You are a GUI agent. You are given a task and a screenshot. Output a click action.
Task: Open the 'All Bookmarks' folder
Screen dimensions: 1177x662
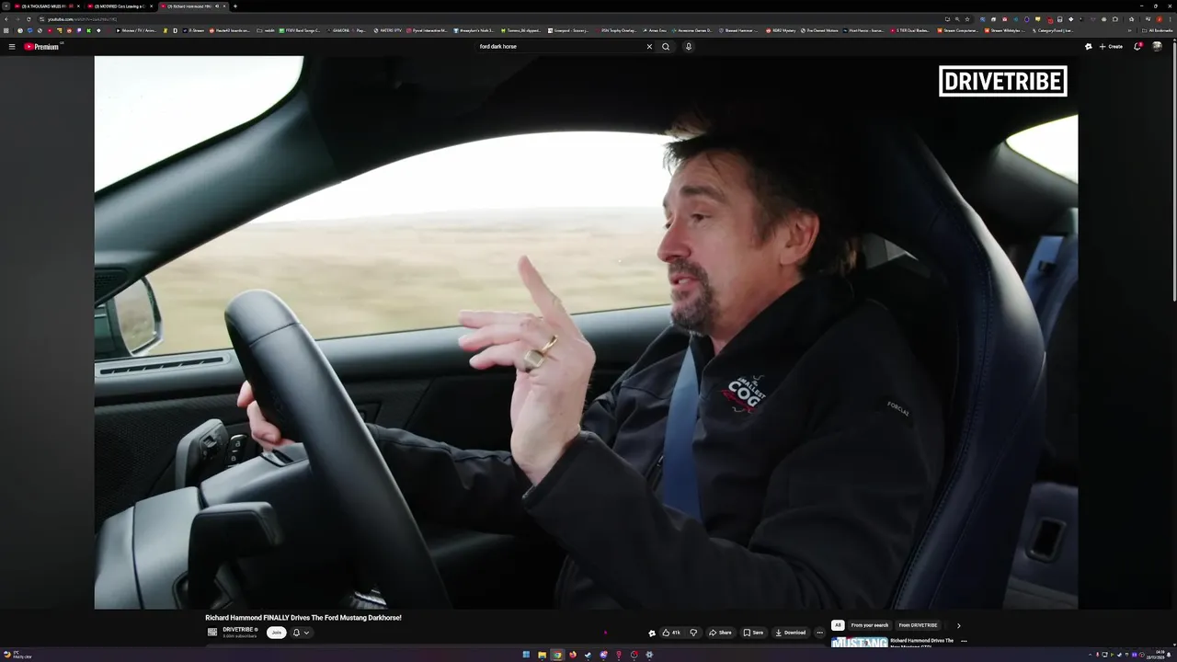(x=1158, y=30)
